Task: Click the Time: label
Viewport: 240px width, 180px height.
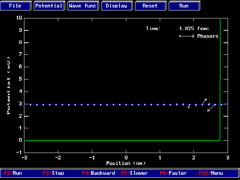Action: point(153,28)
